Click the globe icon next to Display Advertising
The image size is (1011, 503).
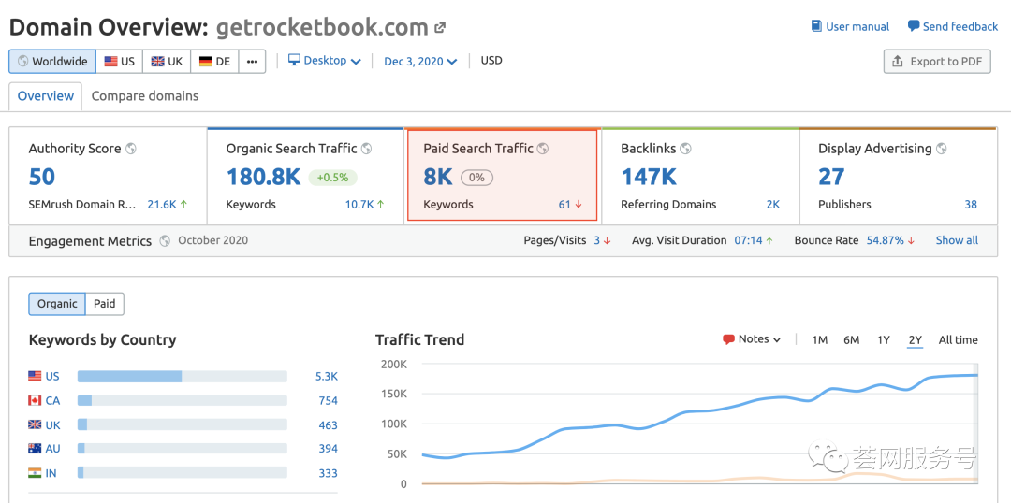pyautogui.click(x=942, y=149)
